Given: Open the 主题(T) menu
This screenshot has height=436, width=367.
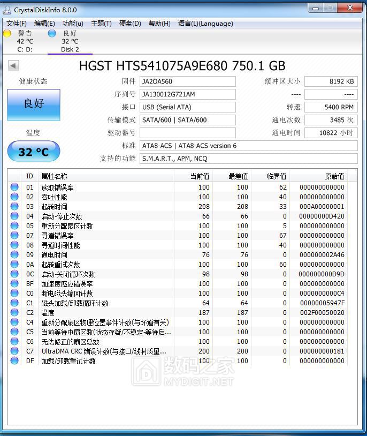Looking at the screenshot, I should pyautogui.click(x=101, y=24).
